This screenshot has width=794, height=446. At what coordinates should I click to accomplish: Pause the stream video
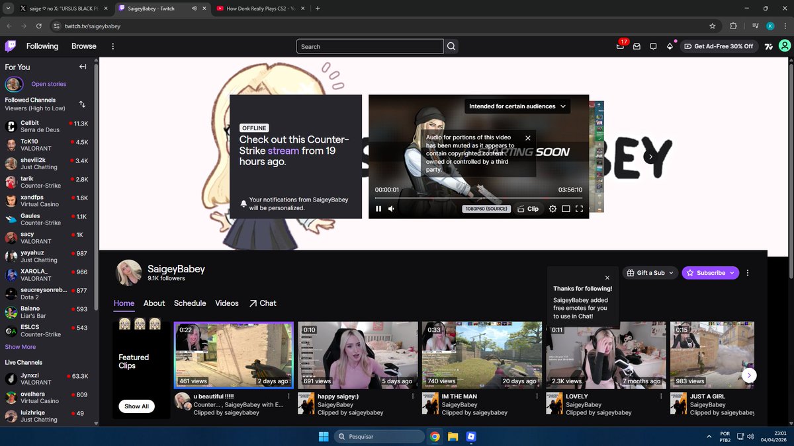coord(378,209)
